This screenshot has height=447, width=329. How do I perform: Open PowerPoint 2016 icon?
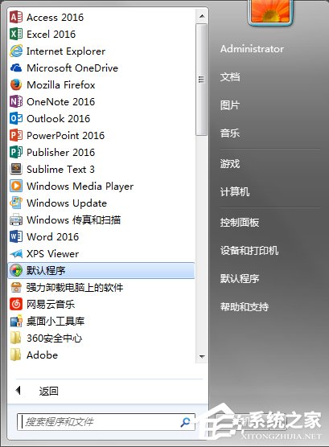(x=16, y=135)
